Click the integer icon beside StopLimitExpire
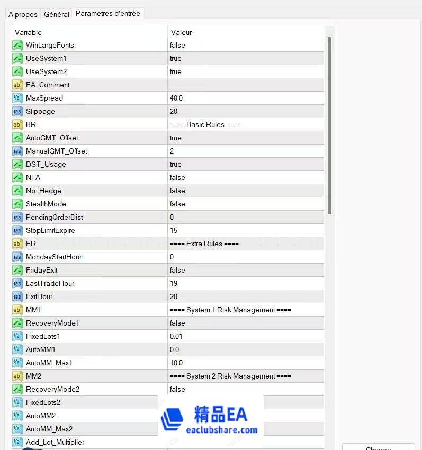This screenshot has width=422, height=450. (17, 230)
